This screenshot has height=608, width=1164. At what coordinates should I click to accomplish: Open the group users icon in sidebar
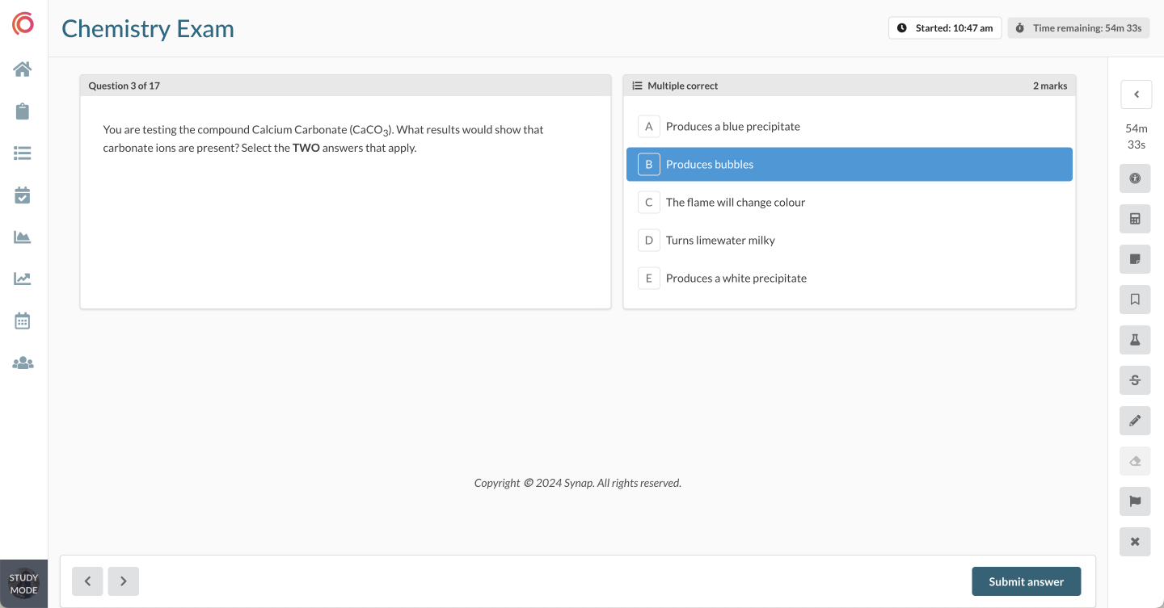(23, 363)
